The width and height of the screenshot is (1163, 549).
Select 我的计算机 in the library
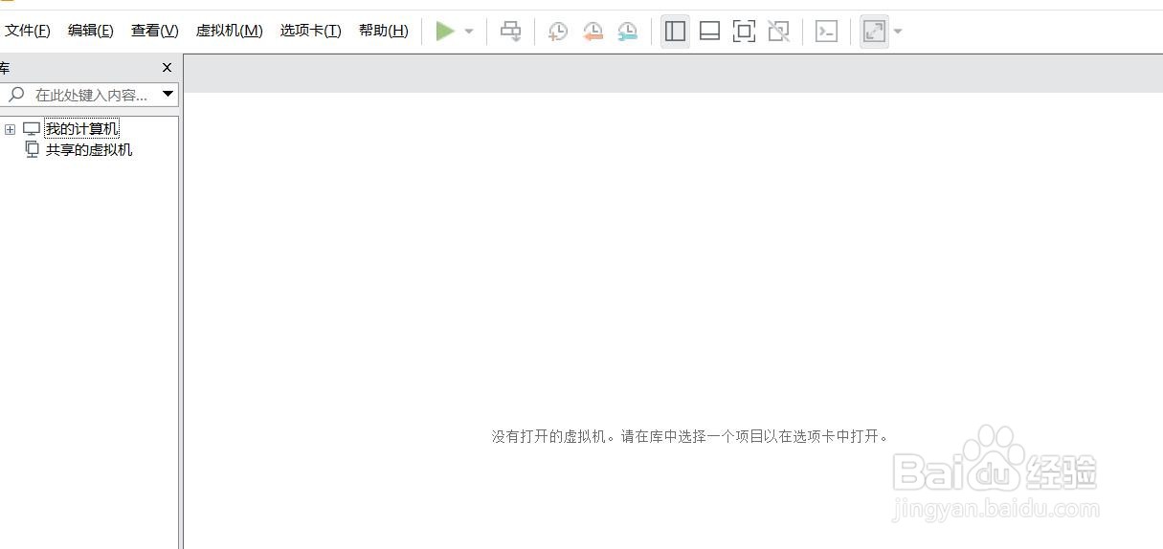click(82, 128)
